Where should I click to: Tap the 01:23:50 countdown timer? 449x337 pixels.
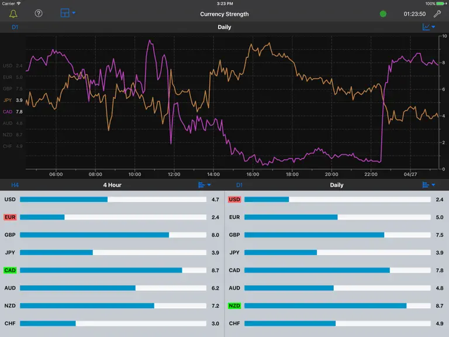[x=415, y=14]
